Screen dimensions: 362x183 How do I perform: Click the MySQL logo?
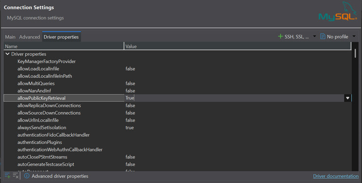coord(338,11)
